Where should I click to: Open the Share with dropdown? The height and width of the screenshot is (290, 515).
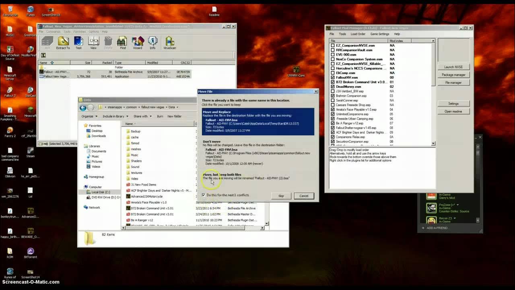pyautogui.click(x=142, y=116)
